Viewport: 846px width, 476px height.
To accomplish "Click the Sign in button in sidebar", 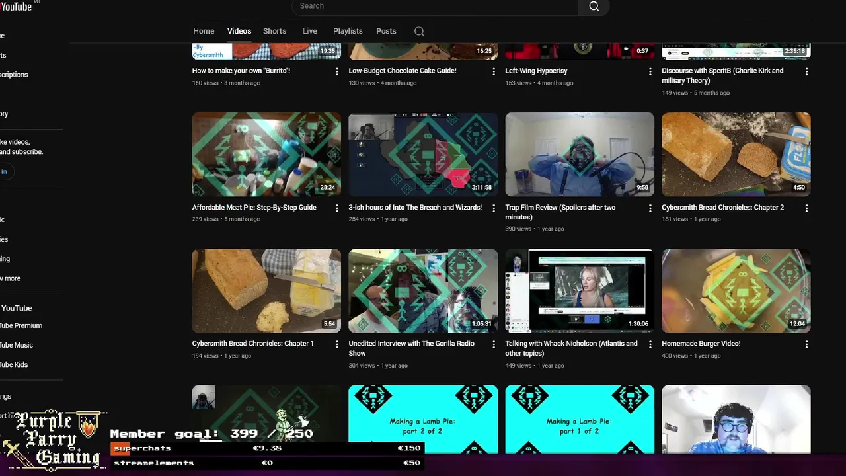I will pos(5,171).
